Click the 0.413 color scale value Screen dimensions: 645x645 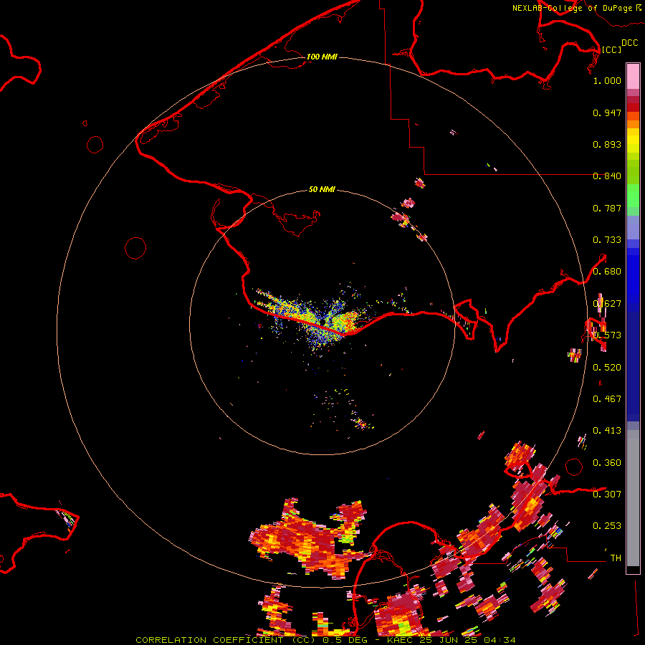[607, 431]
